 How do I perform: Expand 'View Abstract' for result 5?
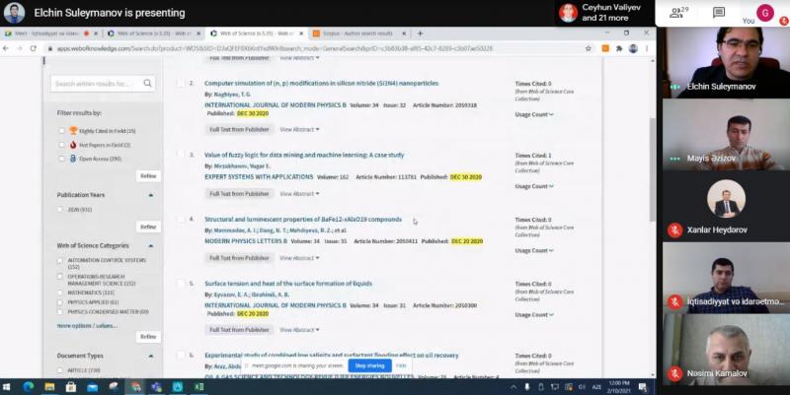[299, 330]
